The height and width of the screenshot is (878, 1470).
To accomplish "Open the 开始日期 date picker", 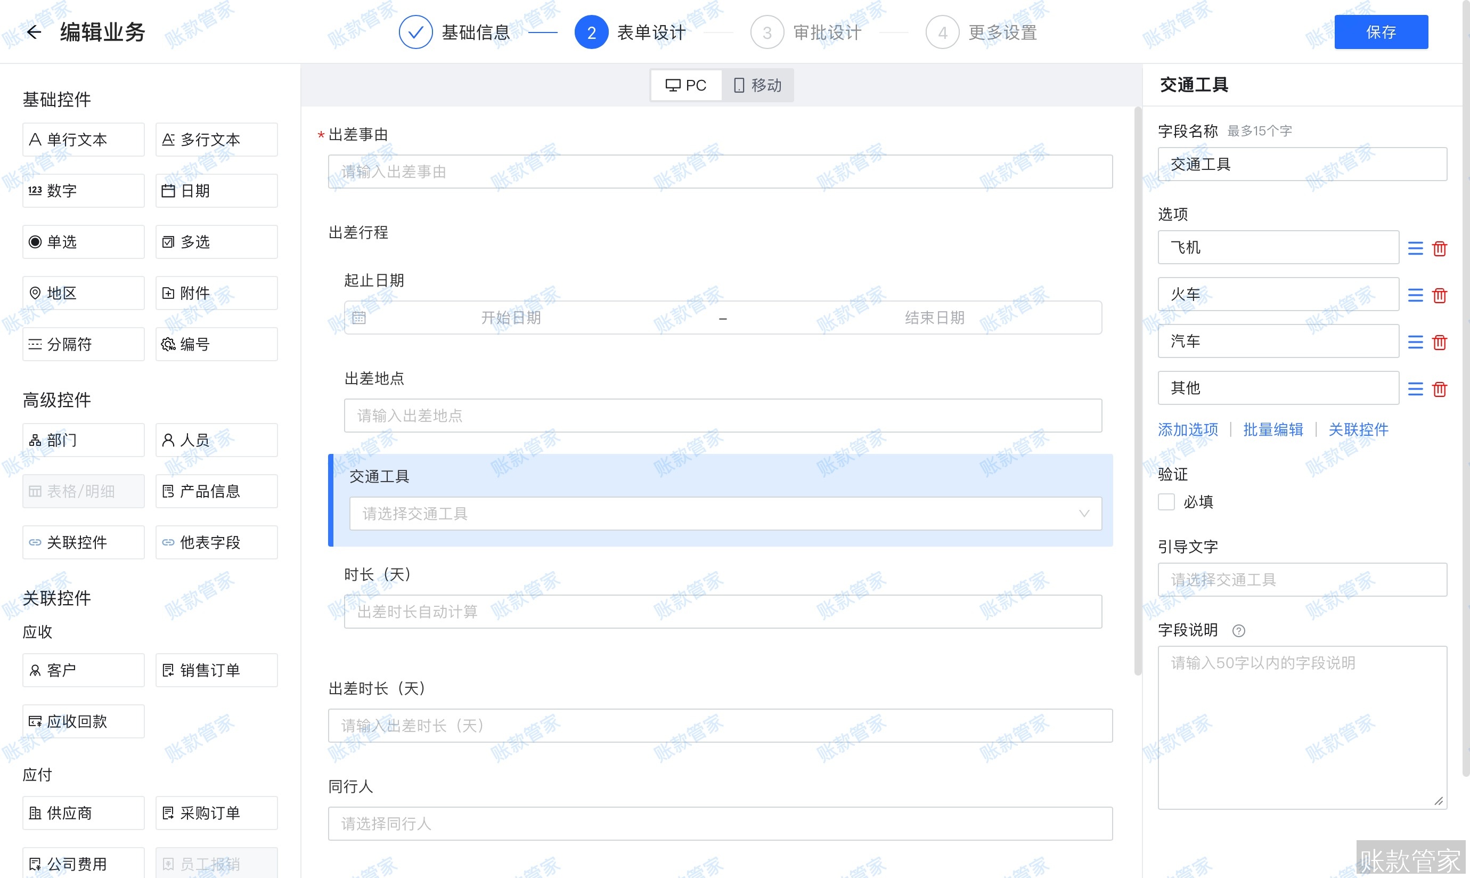I will click(x=512, y=317).
